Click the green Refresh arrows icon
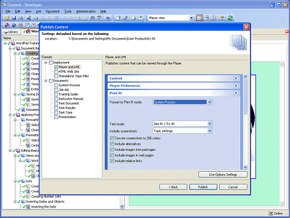Viewport: 290px width, 218px height. pyautogui.click(x=230, y=18)
